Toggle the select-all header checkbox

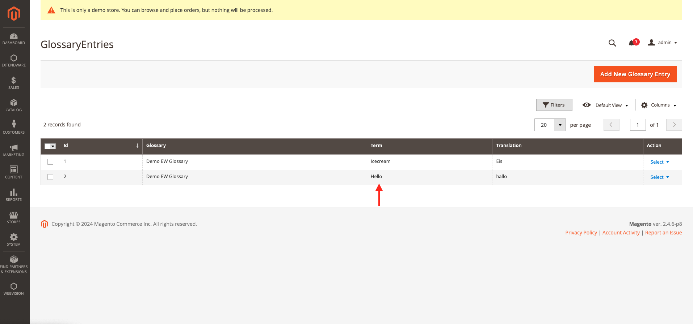point(47,146)
